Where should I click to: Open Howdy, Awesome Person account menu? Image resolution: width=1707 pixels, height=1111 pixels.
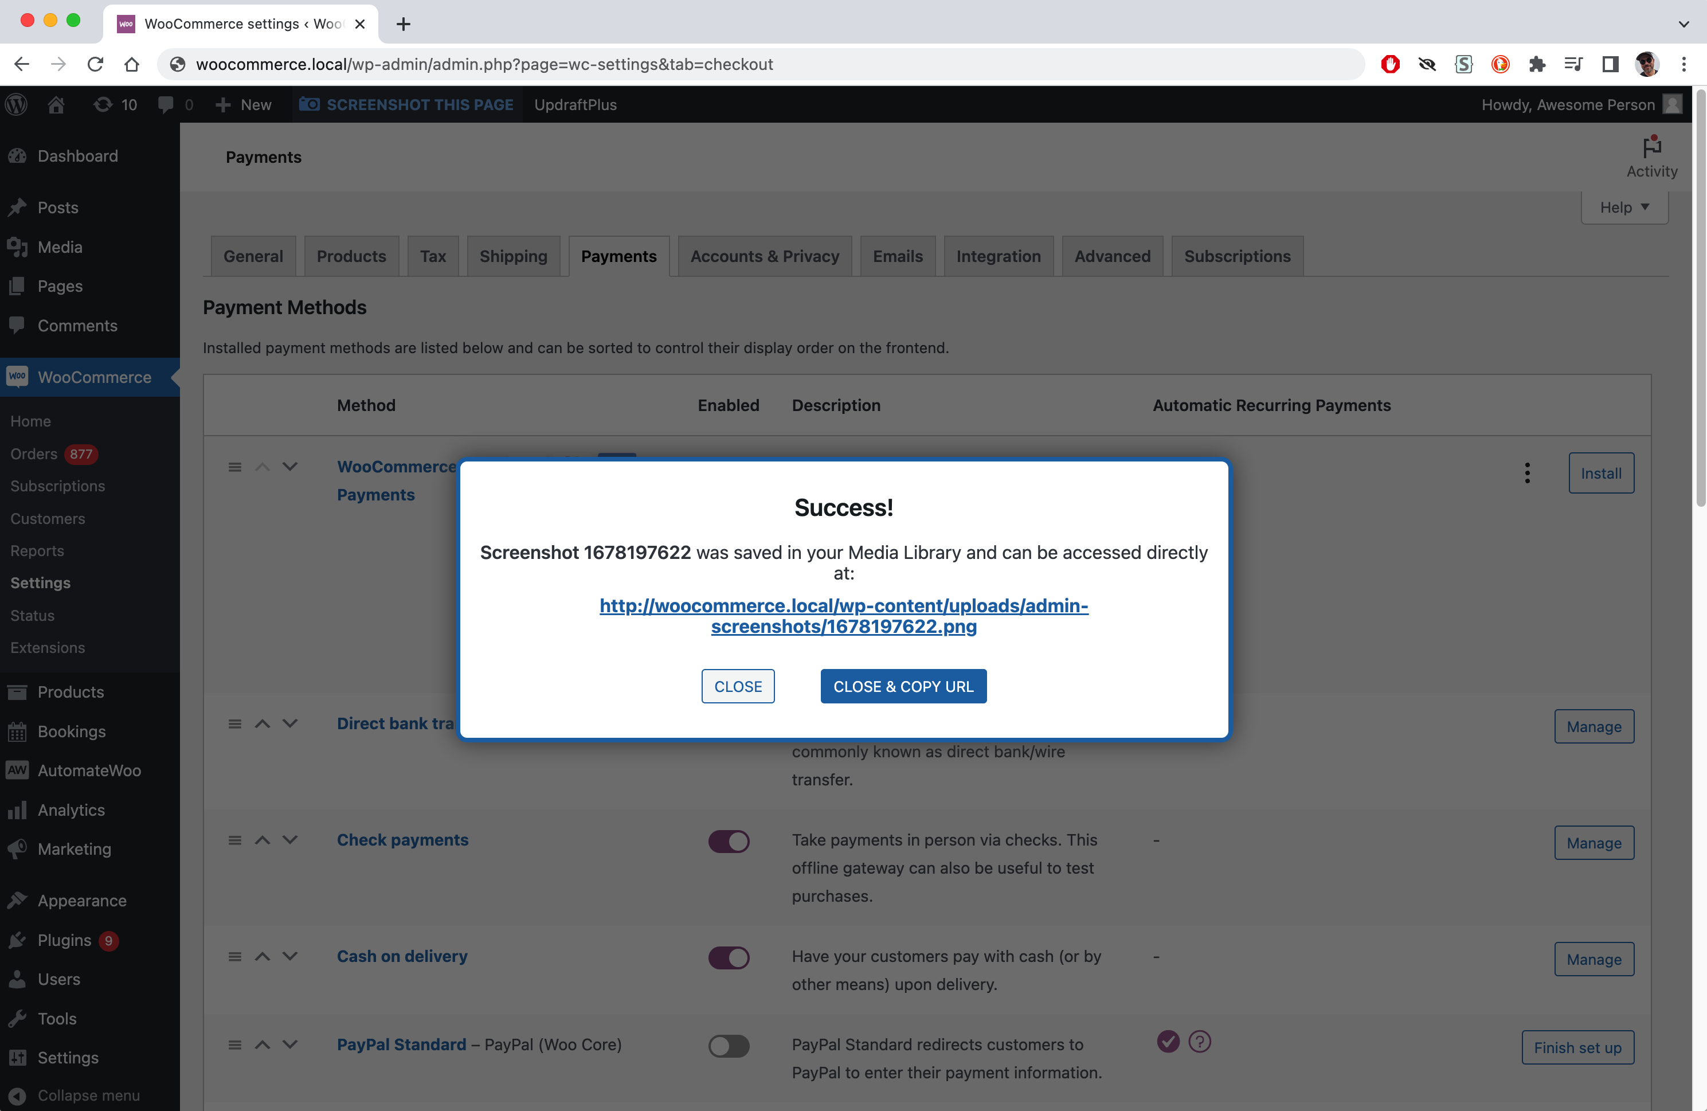click(1581, 105)
